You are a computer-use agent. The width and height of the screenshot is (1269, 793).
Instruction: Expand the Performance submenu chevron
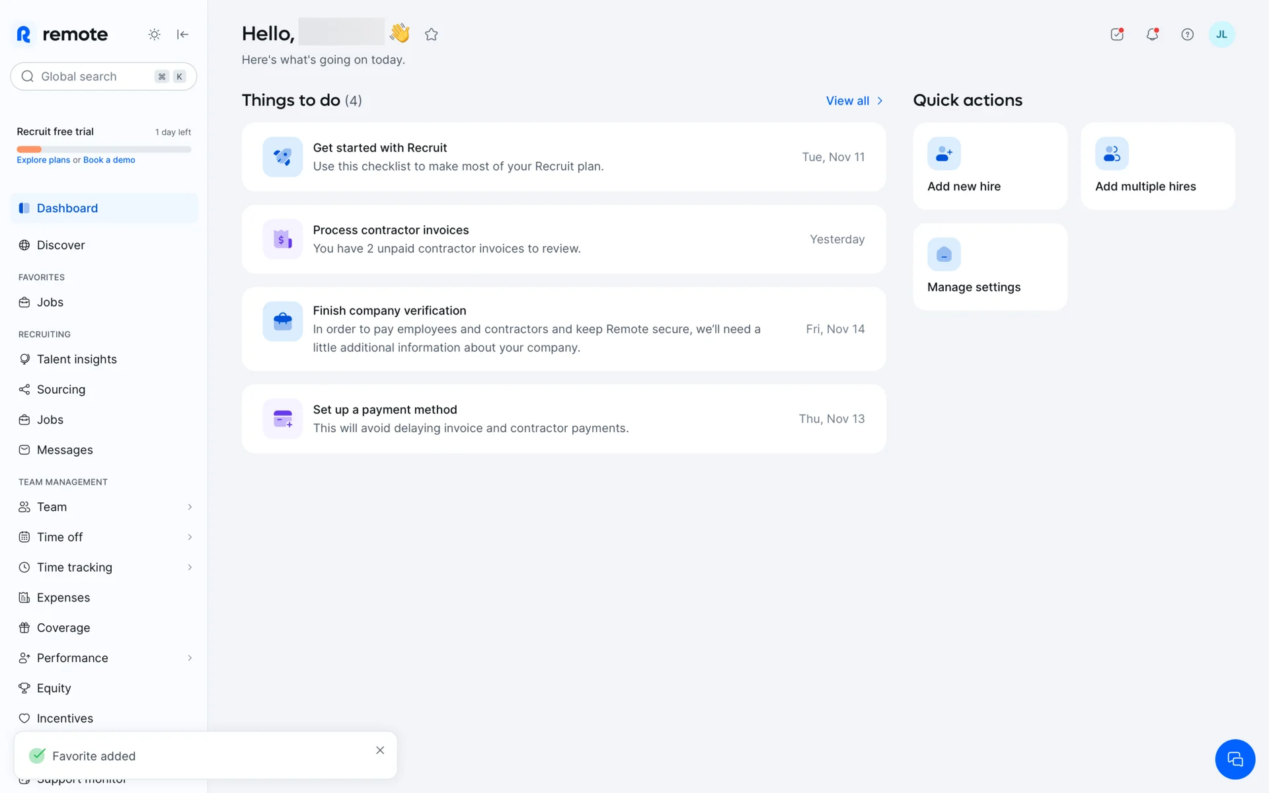click(x=190, y=658)
